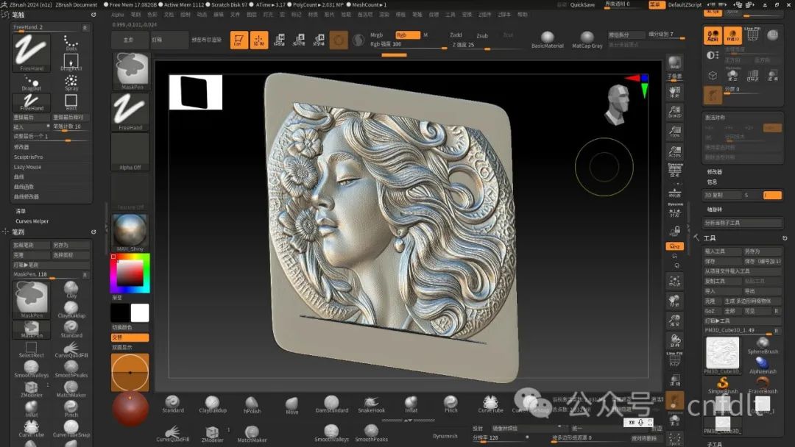Screen dimensions: 795x447
Task: Toggle the orange Draw mode button
Action: click(x=258, y=40)
